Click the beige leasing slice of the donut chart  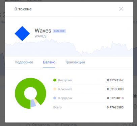(36, 101)
